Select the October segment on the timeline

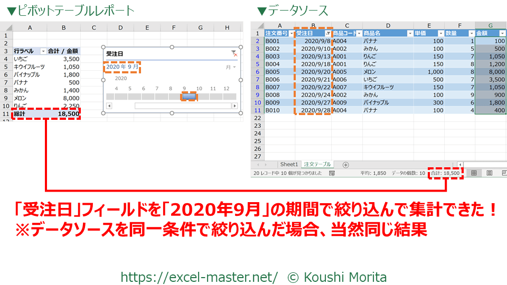(x=203, y=97)
